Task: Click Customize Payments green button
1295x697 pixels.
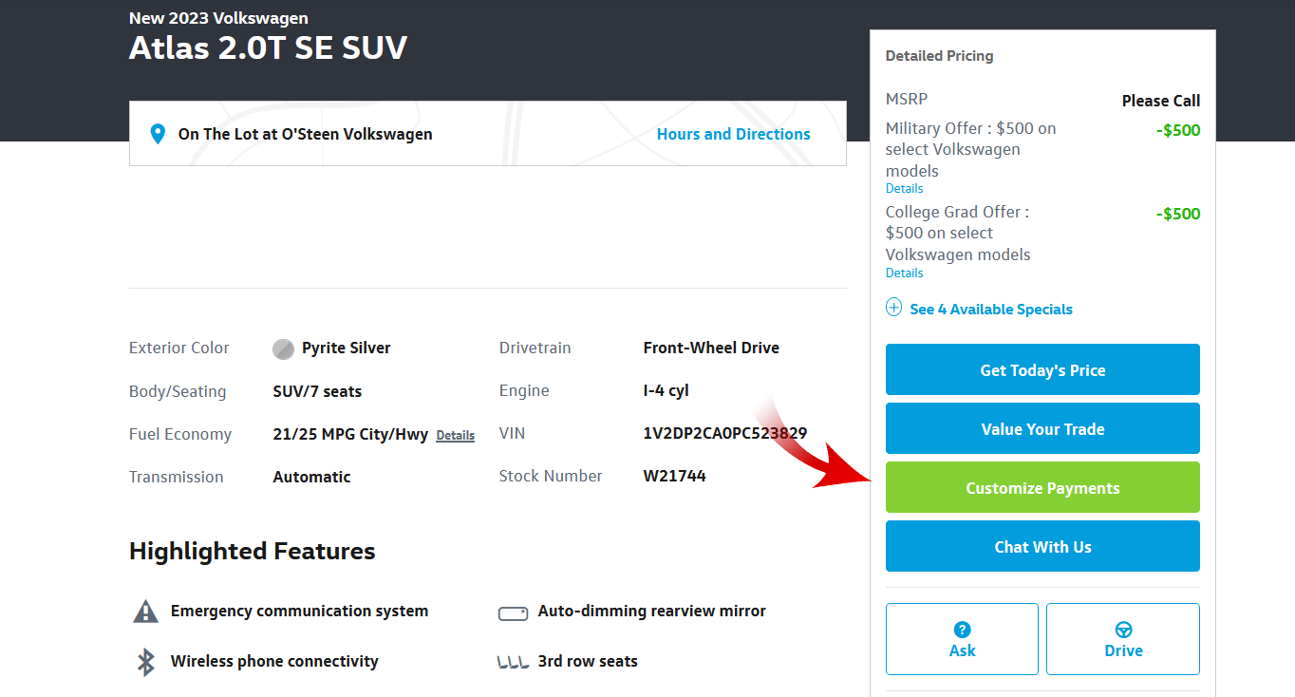Action: 1042,487
